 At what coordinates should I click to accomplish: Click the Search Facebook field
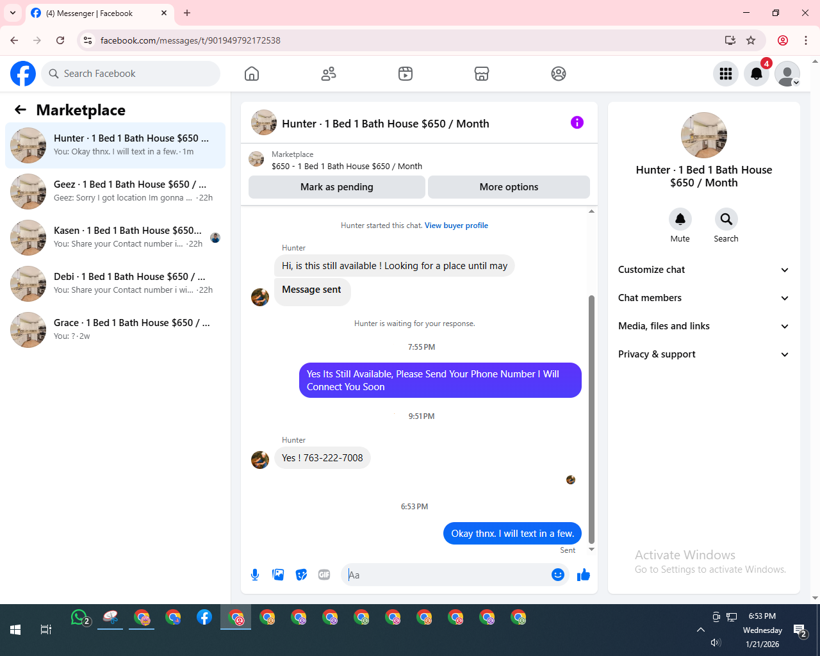tap(131, 74)
